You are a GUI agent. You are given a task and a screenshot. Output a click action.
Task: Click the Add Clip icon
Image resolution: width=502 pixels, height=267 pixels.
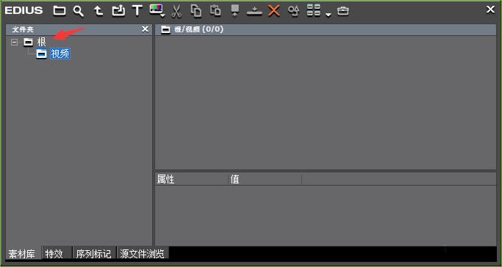coord(118,11)
